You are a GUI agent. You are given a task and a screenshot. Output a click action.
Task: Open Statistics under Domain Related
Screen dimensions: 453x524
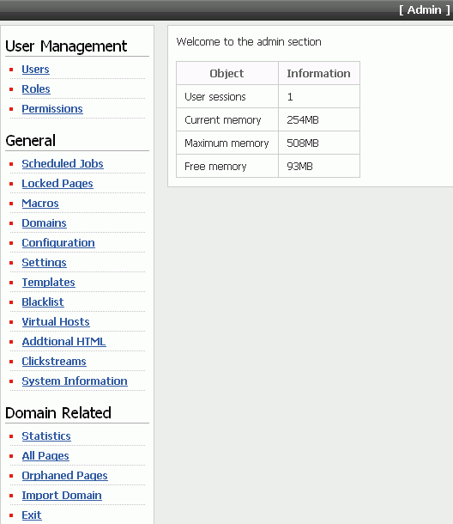[46, 436]
